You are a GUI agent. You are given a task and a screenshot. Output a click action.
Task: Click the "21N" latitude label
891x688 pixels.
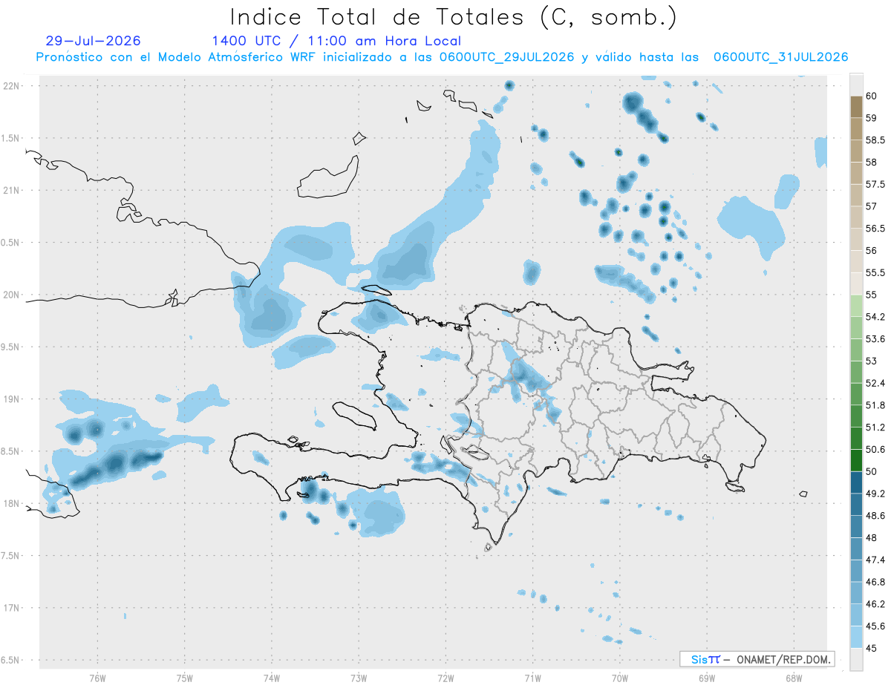pos(10,191)
